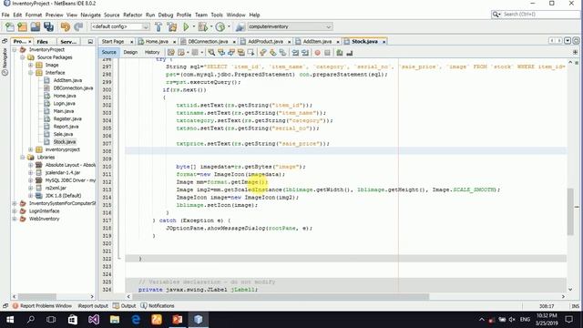Click the Uncomment icon at editor toolbar end
The width and height of the screenshot is (583, 328).
[350, 53]
